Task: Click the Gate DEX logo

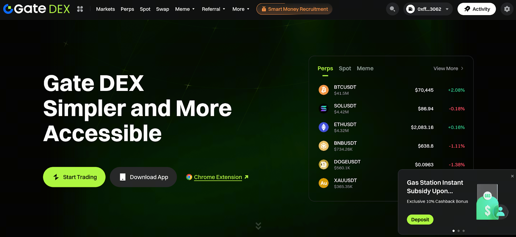Action: [36, 9]
